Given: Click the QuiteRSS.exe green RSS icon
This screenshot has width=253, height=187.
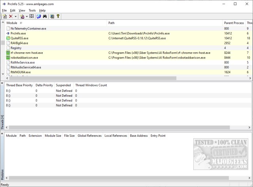Looking at the screenshot, I should pos(8,38).
